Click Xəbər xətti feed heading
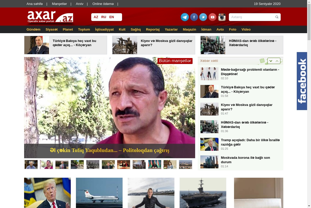Viewport: 311px width, 208px height. pos(209,61)
